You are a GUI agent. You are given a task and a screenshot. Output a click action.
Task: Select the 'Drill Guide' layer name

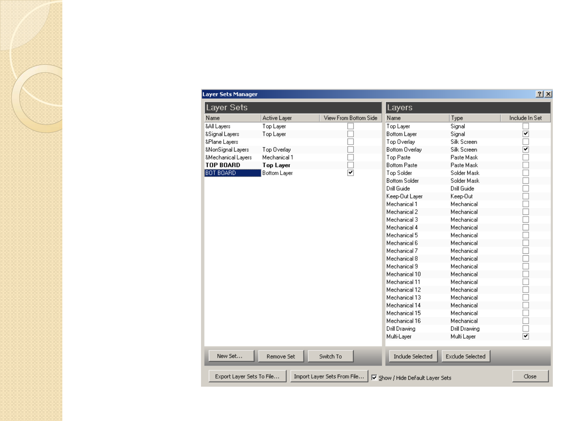tap(398, 189)
